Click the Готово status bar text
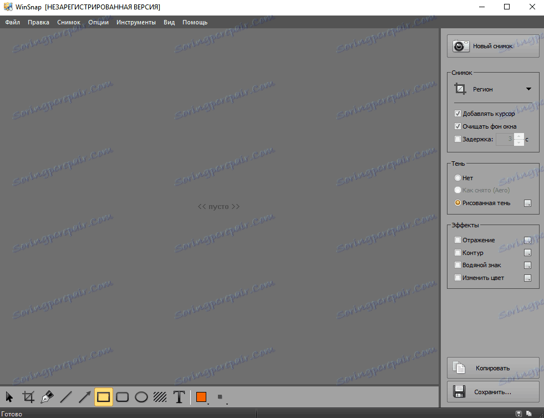The height and width of the screenshot is (418, 544). [x=12, y=414]
